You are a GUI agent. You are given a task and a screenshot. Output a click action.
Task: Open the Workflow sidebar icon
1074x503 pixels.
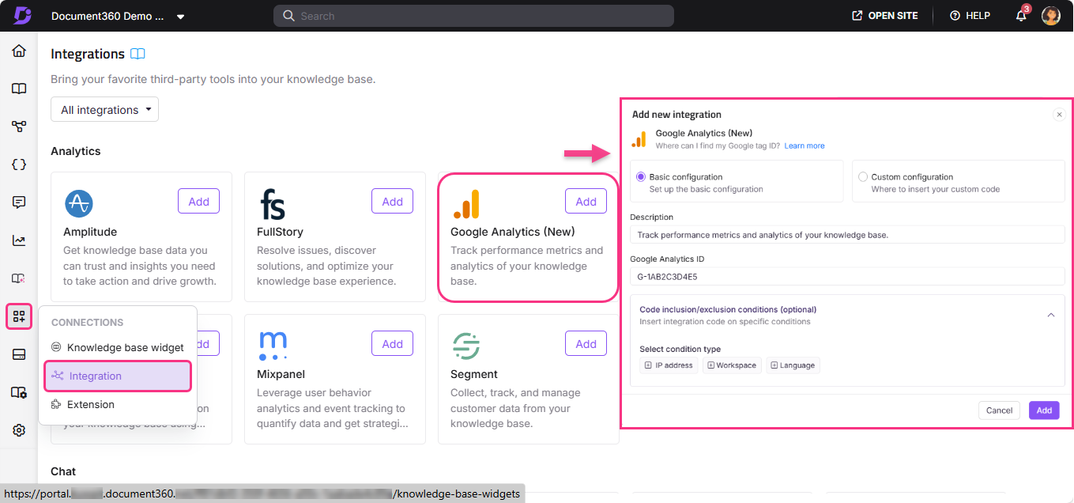pos(18,126)
